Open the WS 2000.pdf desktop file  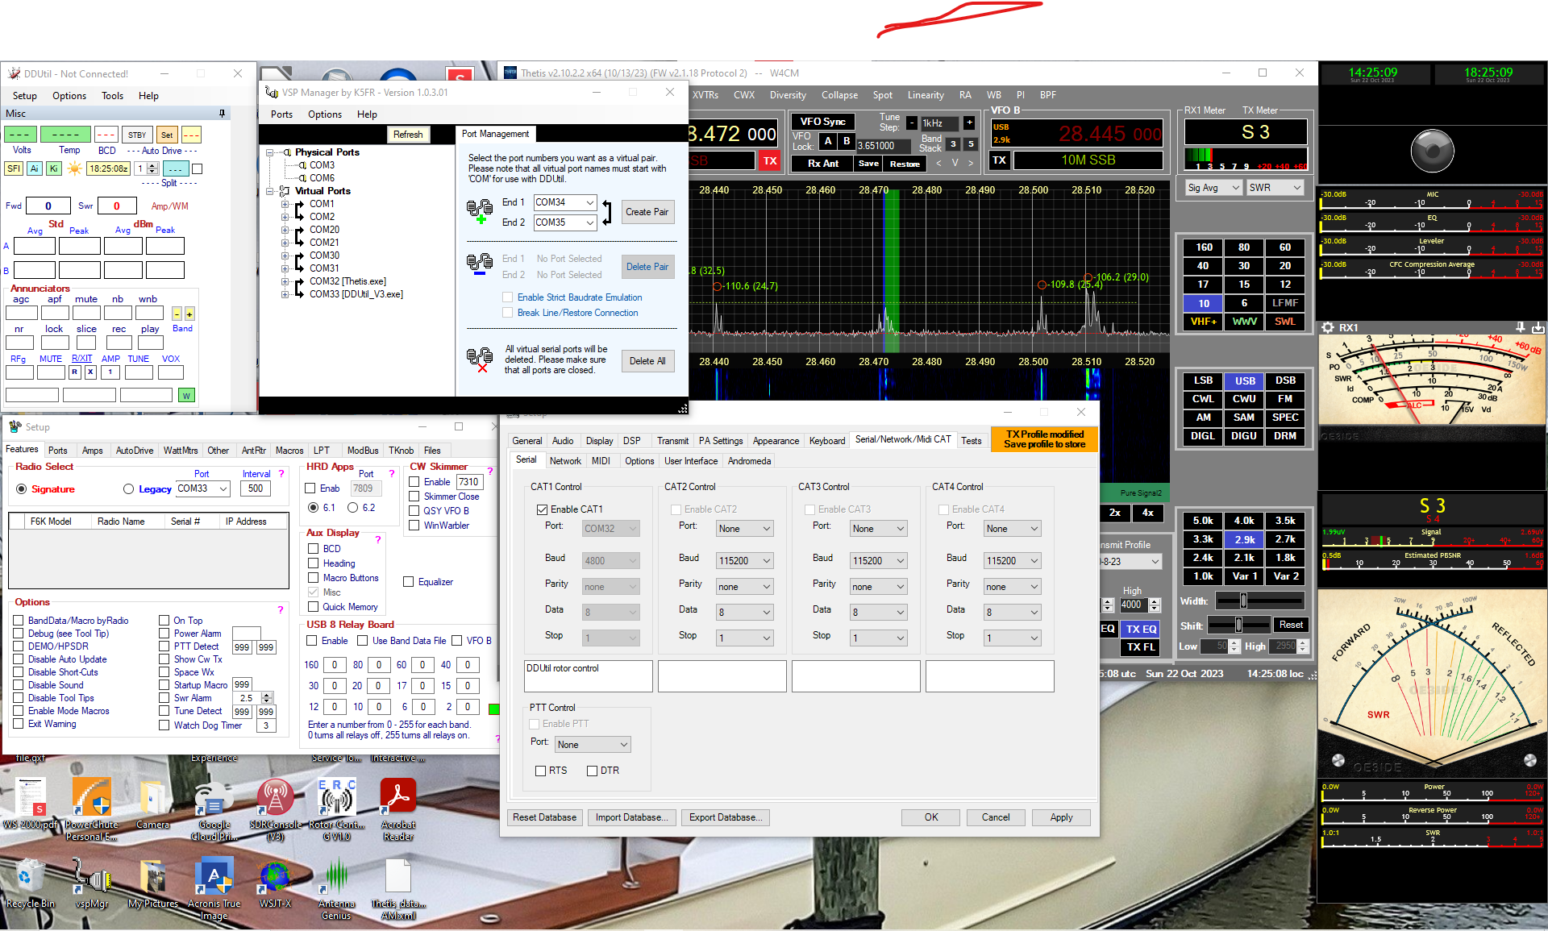31,804
